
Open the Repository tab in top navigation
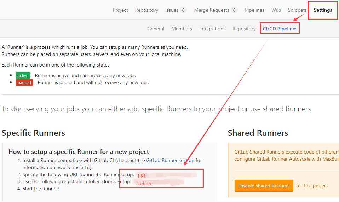point(146,10)
